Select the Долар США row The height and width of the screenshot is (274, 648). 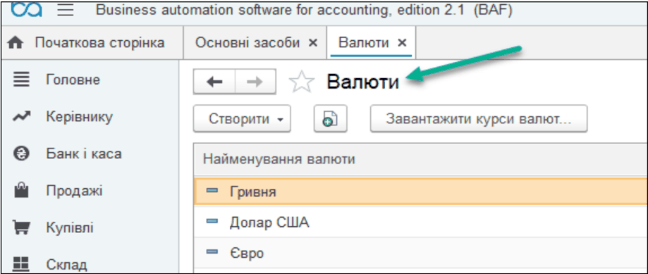pyautogui.click(x=420, y=223)
